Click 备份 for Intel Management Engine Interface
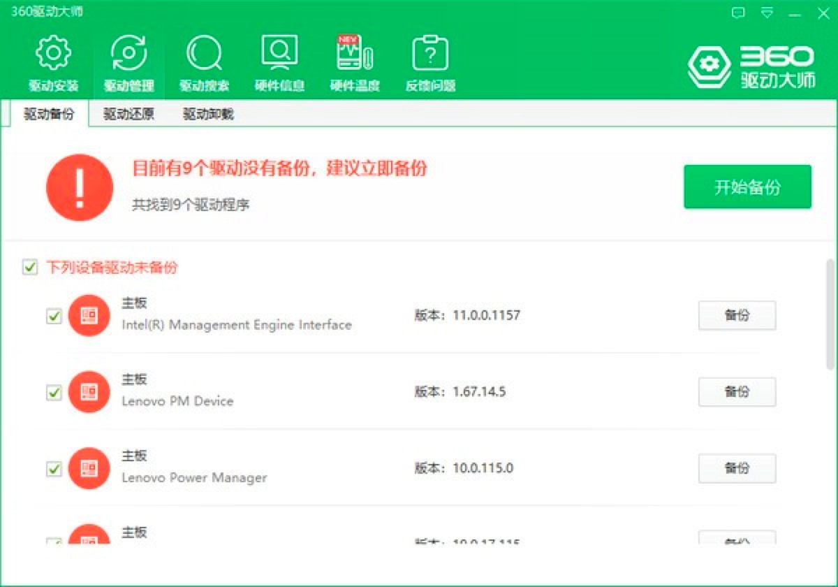The height and width of the screenshot is (587, 838). tap(737, 315)
